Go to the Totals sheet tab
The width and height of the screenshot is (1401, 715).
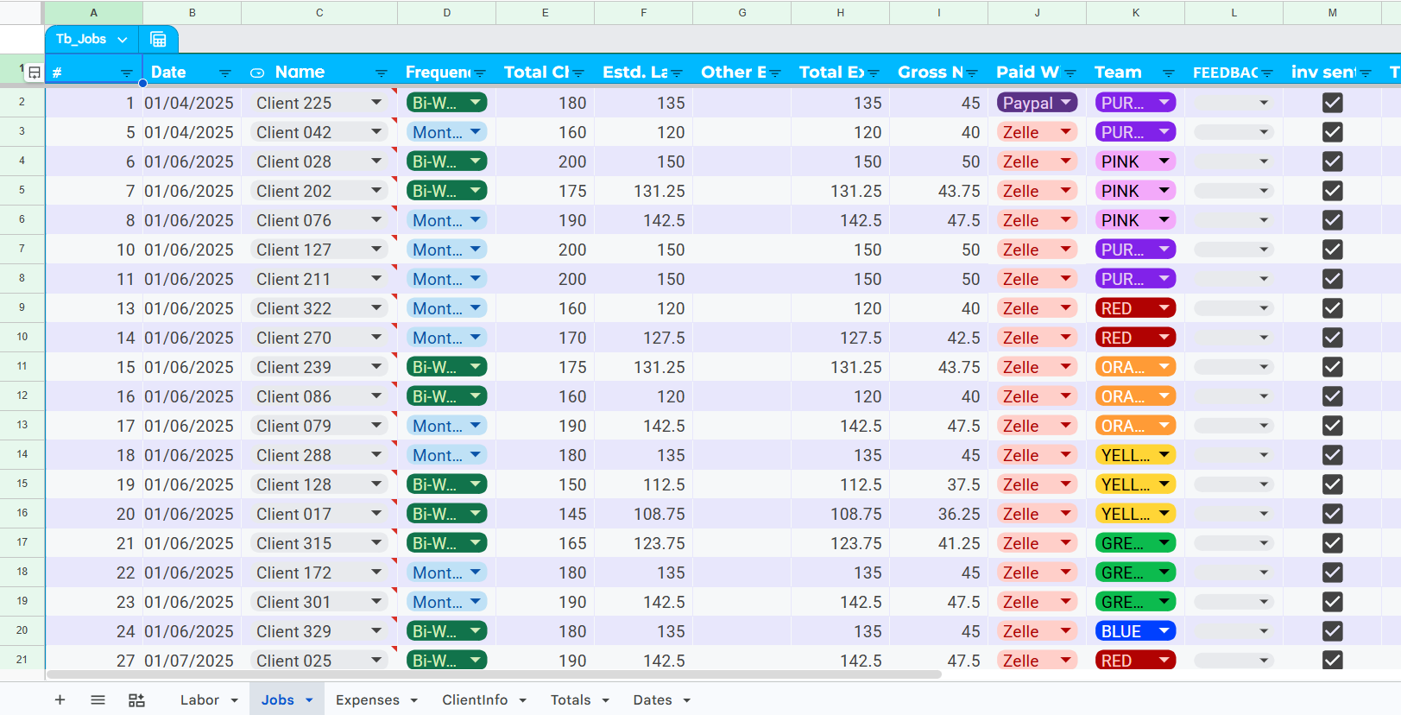tap(571, 699)
